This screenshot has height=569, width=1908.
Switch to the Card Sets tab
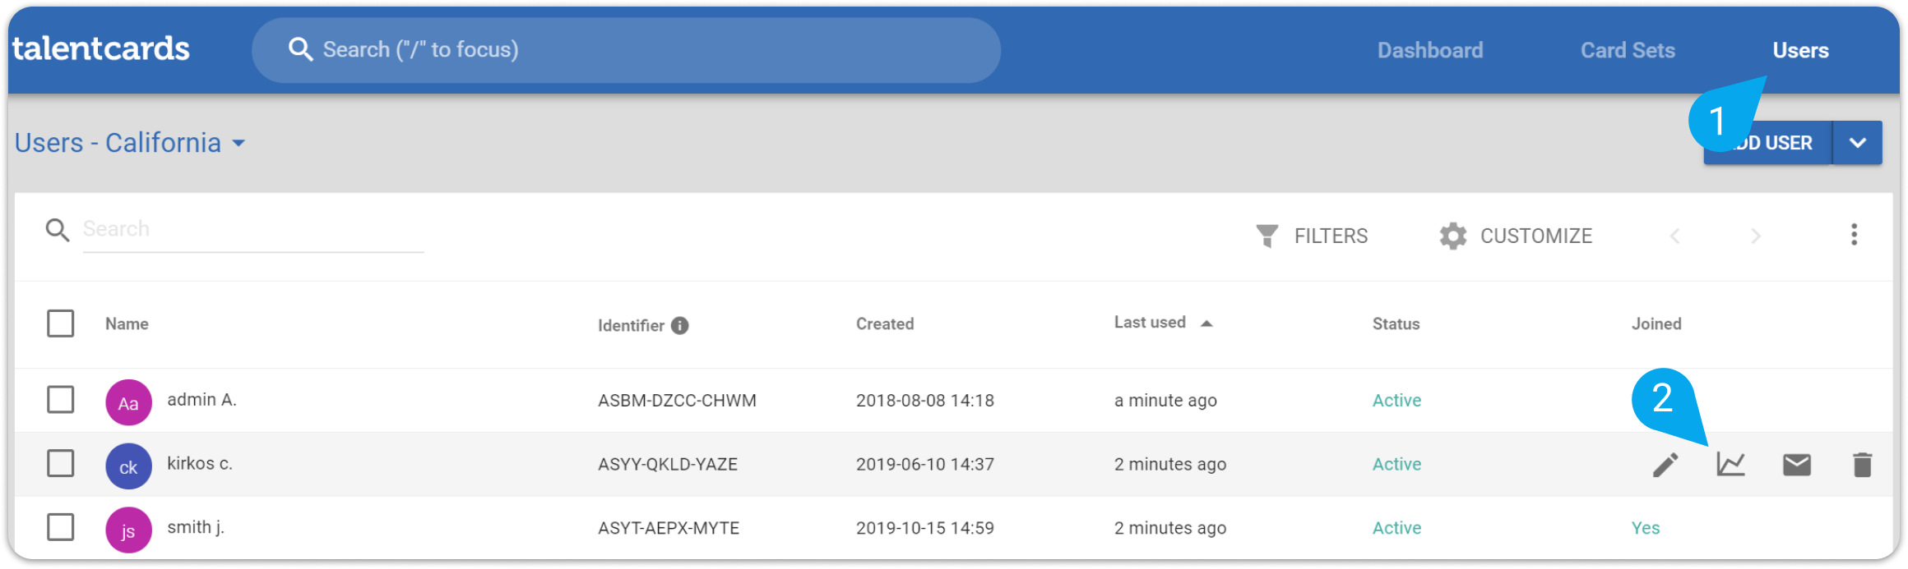[1628, 50]
